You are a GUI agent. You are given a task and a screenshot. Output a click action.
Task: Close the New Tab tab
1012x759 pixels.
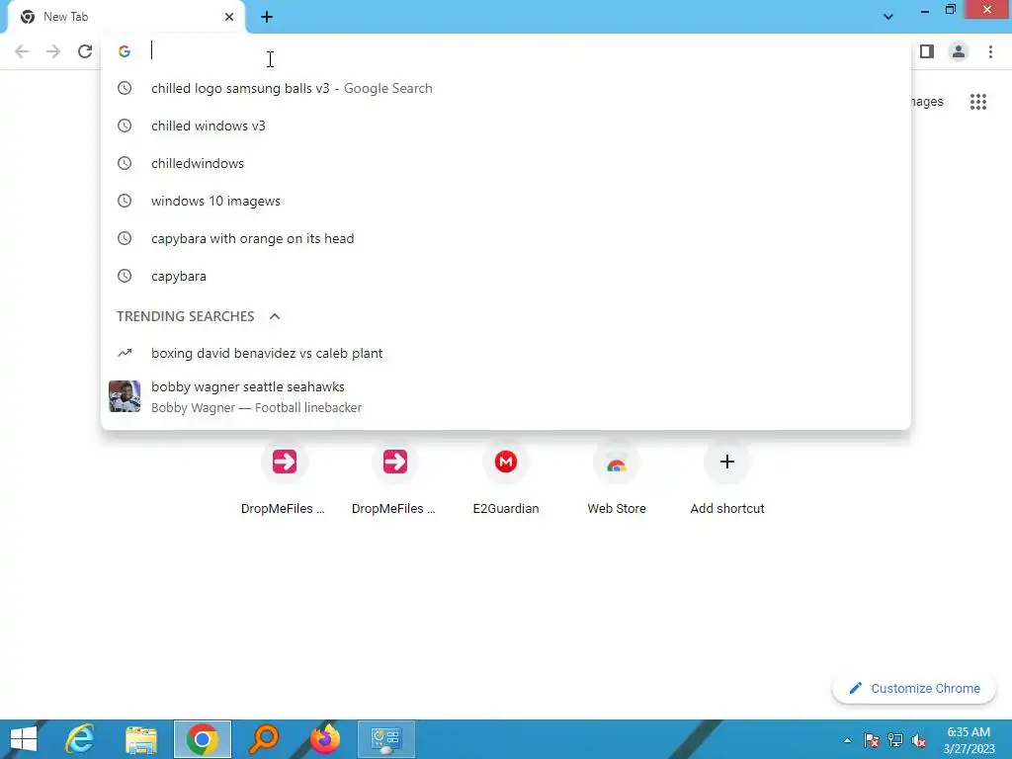(229, 17)
